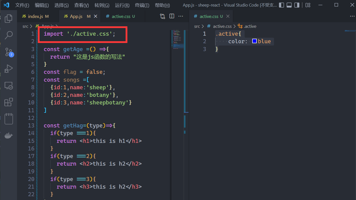Minimize the Visual Studio Code window

pos(321,5)
